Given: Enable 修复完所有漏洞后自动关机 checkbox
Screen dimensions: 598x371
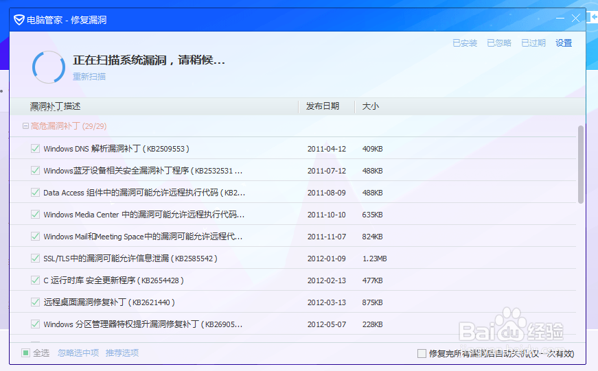Looking at the screenshot, I should (422, 353).
